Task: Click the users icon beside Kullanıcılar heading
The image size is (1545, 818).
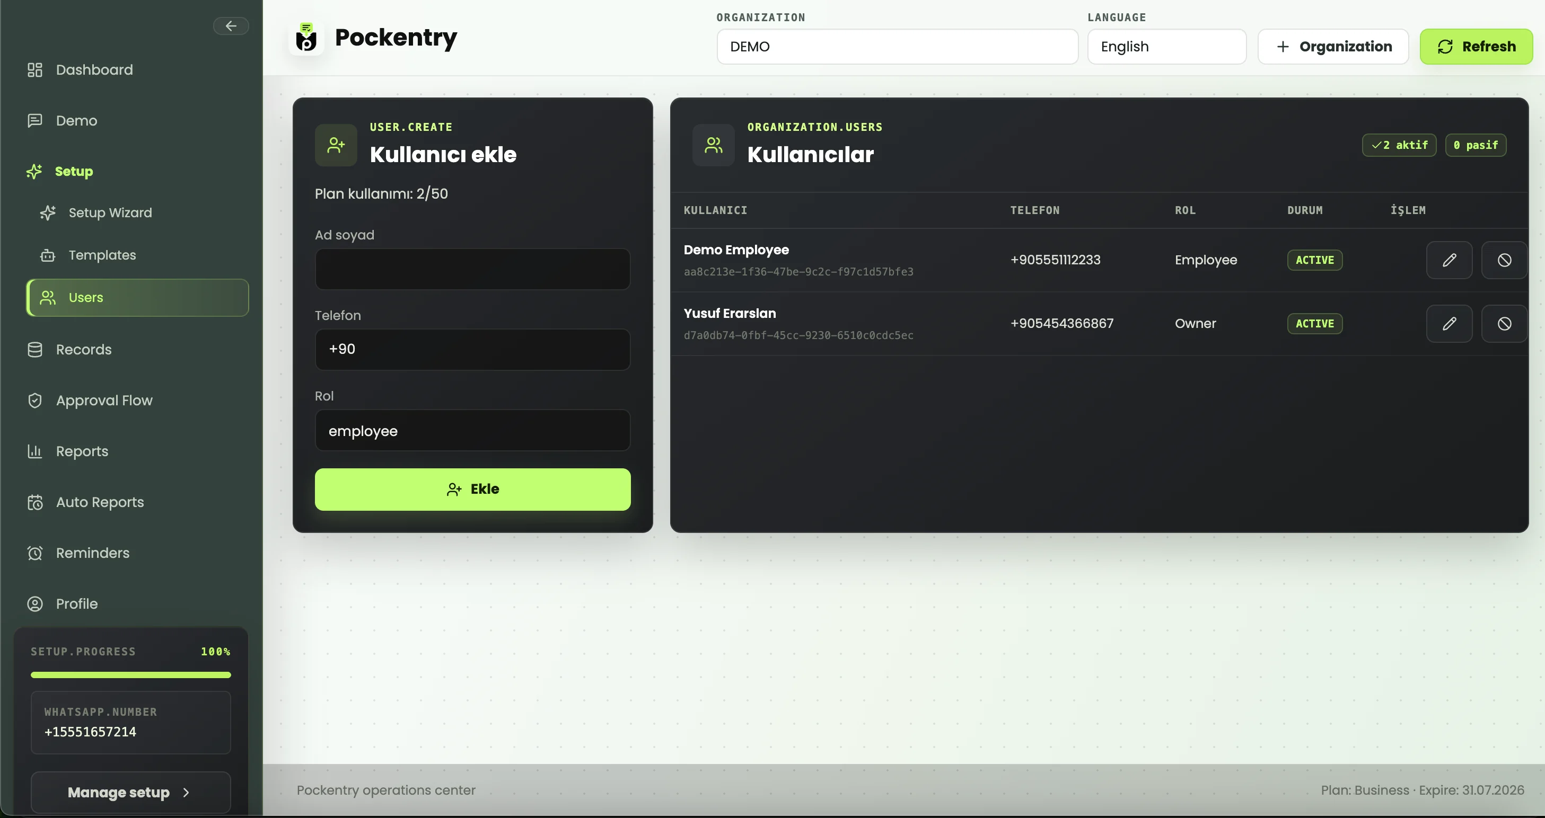Action: point(713,145)
